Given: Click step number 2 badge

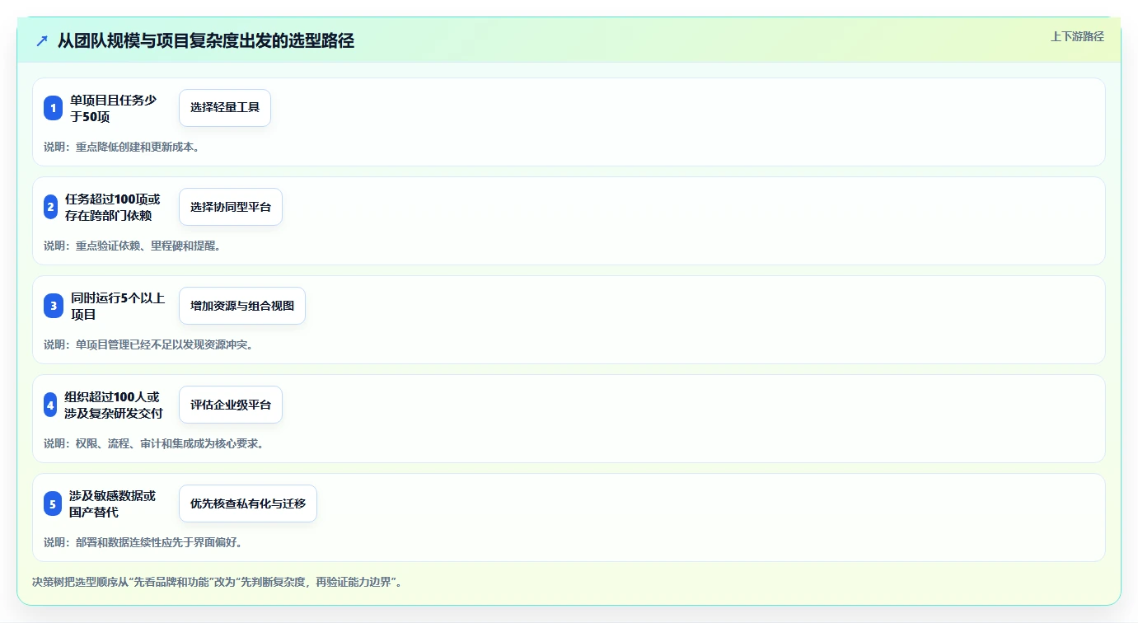Looking at the screenshot, I should (50, 207).
